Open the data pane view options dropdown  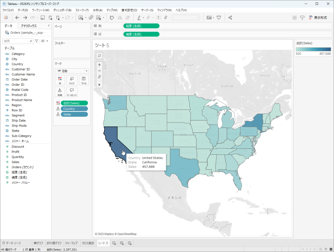pyautogui.click(x=44, y=41)
